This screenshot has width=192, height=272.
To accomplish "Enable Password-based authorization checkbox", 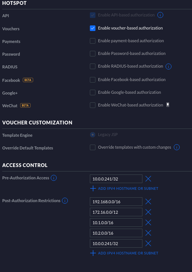I will 92,53.
